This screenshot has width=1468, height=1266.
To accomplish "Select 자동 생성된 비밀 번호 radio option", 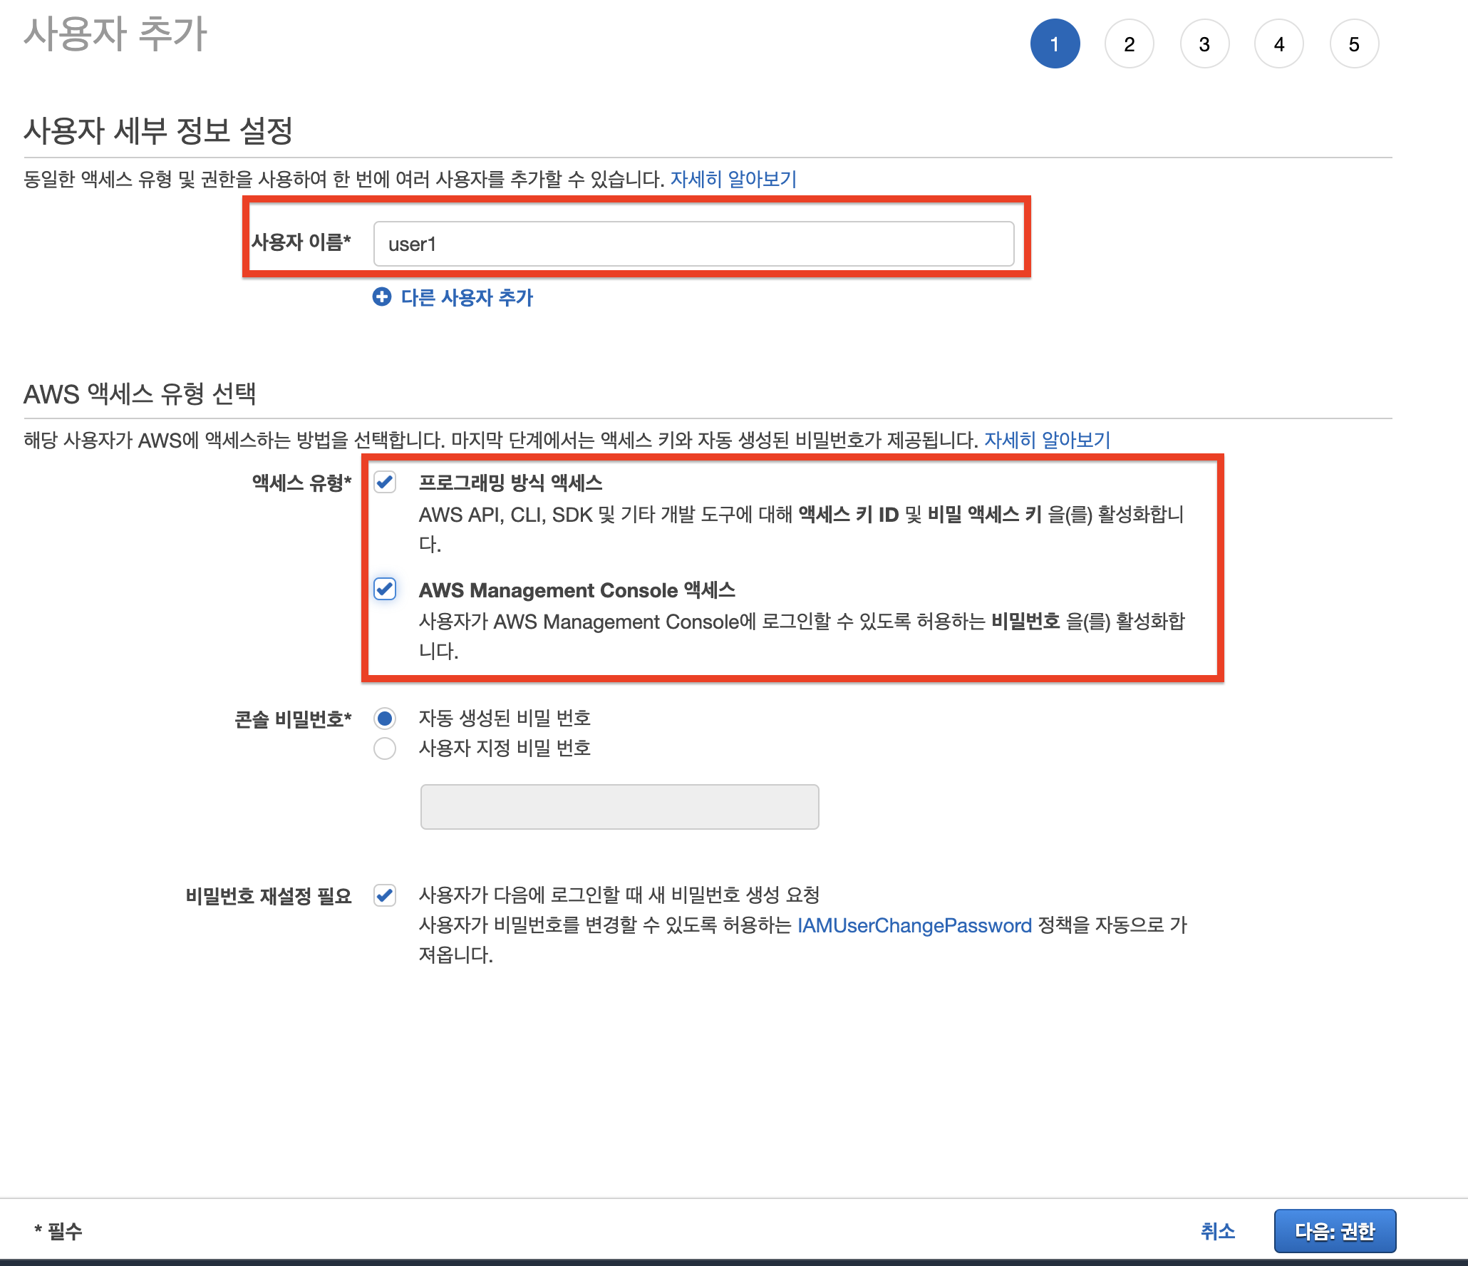I will [x=385, y=718].
